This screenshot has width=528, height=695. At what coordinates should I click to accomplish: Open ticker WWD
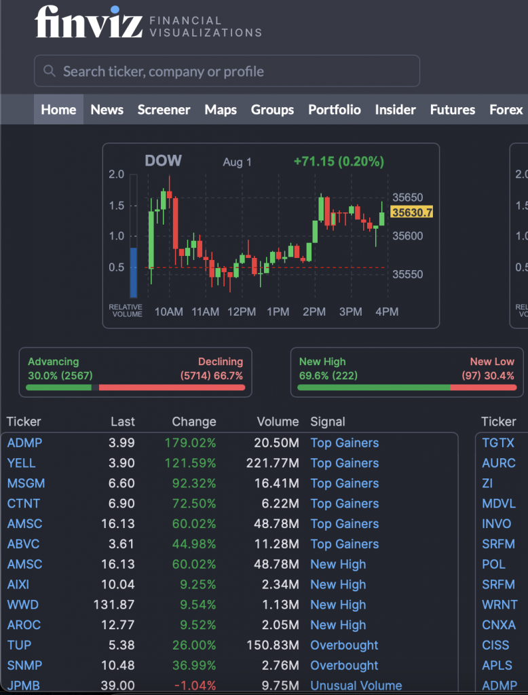pos(22,605)
